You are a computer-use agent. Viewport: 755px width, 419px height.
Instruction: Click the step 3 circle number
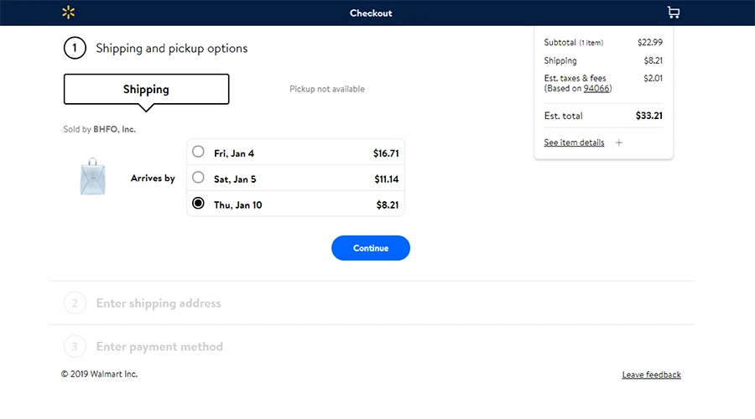(x=75, y=346)
